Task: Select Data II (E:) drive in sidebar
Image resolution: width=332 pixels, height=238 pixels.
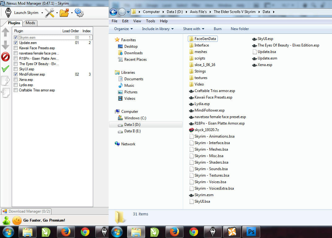Action: [132, 131]
